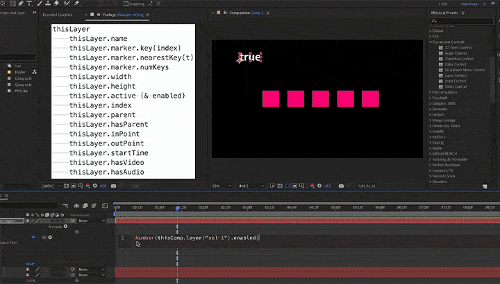The image size is (500, 284).
Task: Switch to Footage thisLayer ref png tab
Action: [123, 15]
